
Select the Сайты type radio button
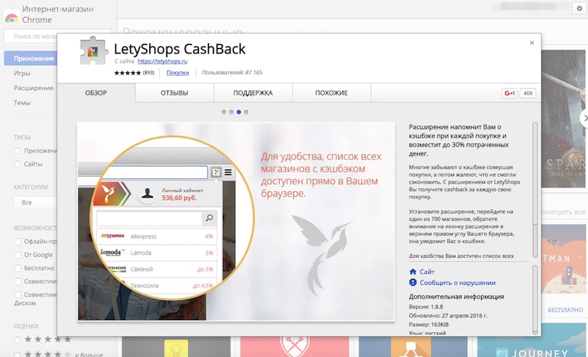(17, 164)
